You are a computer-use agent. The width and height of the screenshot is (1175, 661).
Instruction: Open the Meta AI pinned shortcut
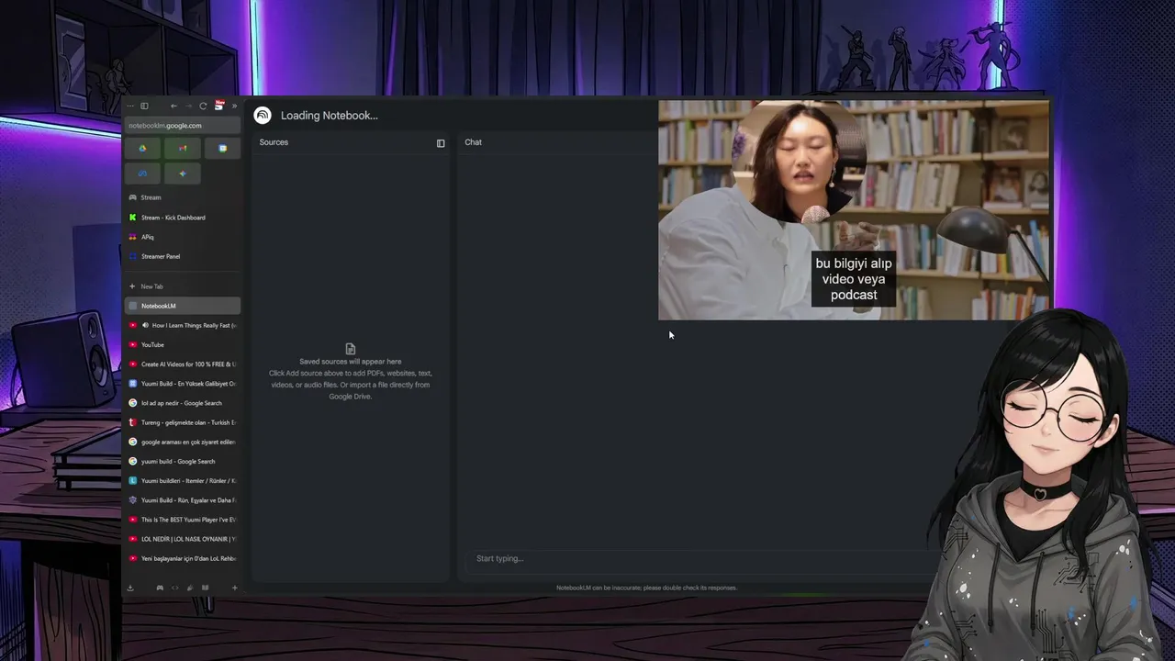click(x=142, y=173)
